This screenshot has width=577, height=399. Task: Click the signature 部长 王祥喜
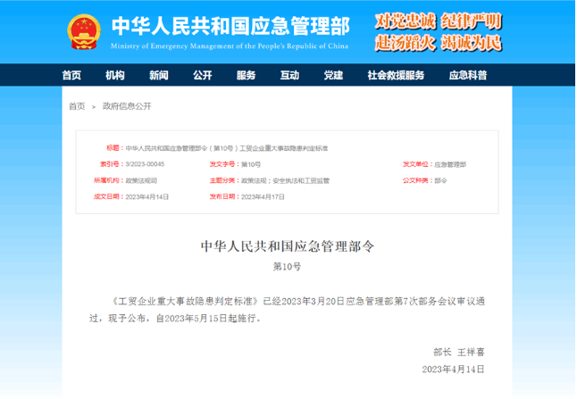click(459, 353)
